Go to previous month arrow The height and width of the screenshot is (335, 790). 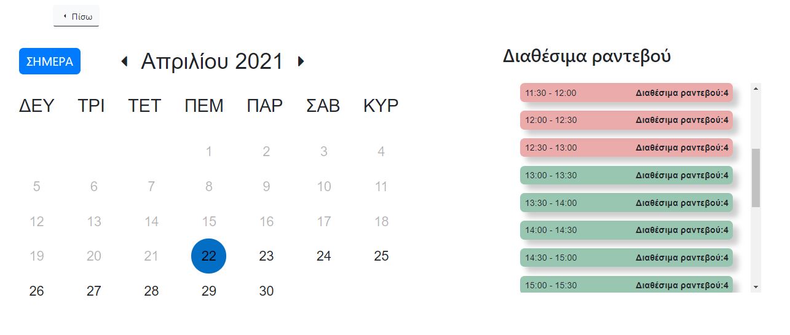pos(125,61)
